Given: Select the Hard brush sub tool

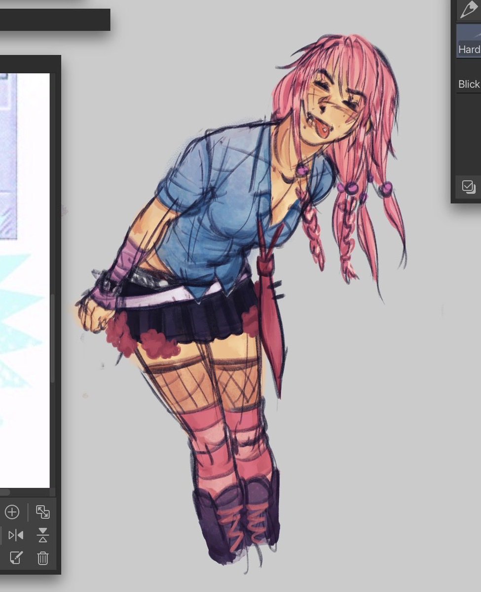Looking at the screenshot, I should pyautogui.click(x=469, y=41).
